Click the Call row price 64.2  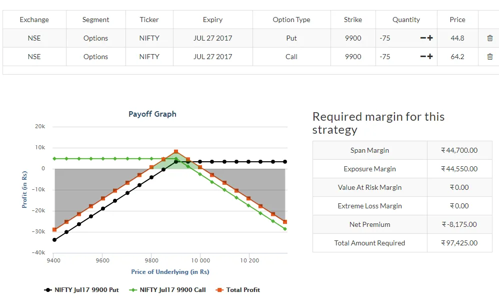click(x=457, y=57)
